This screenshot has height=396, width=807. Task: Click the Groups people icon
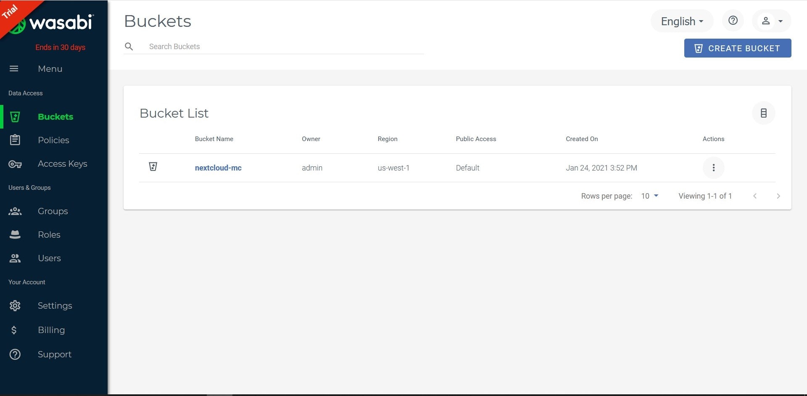pyautogui.click(x=15, y=211)
